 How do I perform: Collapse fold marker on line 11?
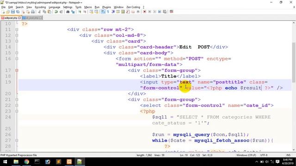click(x=17, y=30)
